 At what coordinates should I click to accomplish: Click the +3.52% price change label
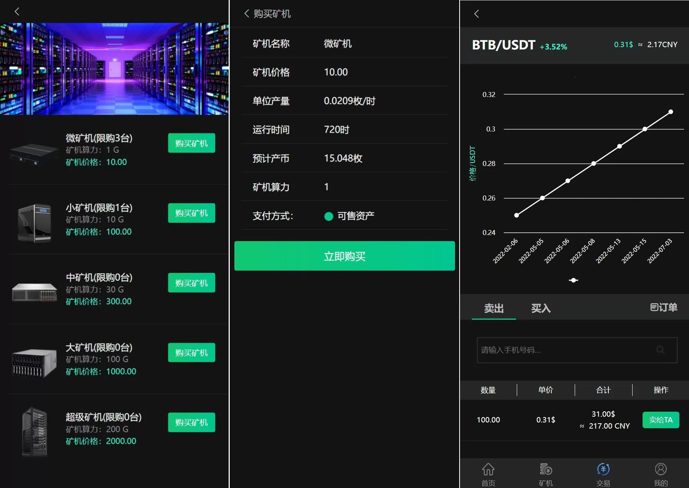point(553,46)
